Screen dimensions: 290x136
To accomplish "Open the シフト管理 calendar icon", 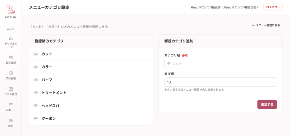I will [11, 89].
